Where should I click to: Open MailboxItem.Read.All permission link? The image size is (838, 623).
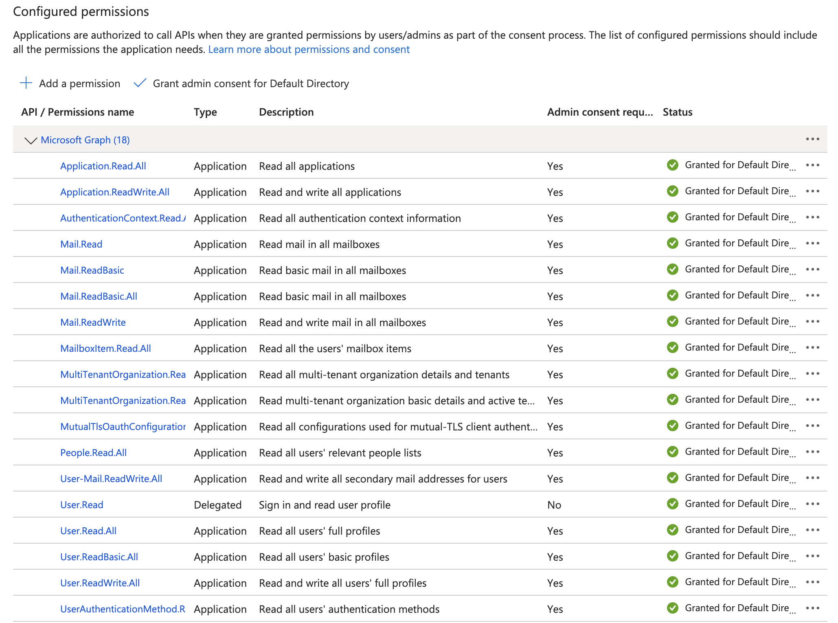pos(105,349)
